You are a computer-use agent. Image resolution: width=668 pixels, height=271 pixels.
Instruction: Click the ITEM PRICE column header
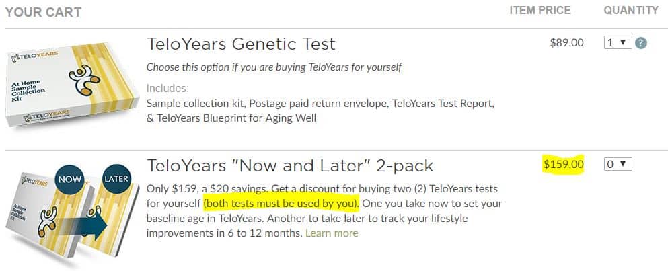(540, 11)
